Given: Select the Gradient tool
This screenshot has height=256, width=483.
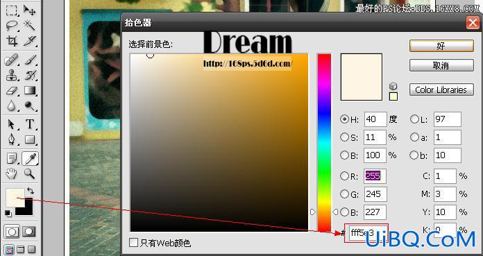Looking at the screenshot, I should pos(30,91).
